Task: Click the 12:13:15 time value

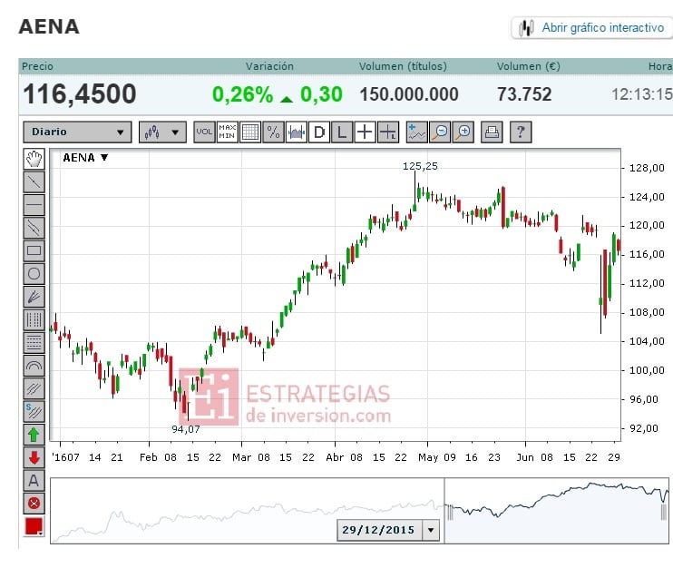Action: click(641, 94)
